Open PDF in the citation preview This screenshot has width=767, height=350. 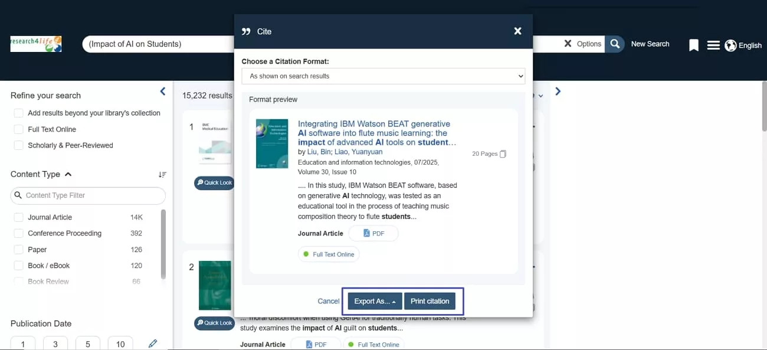pos(373,234)
